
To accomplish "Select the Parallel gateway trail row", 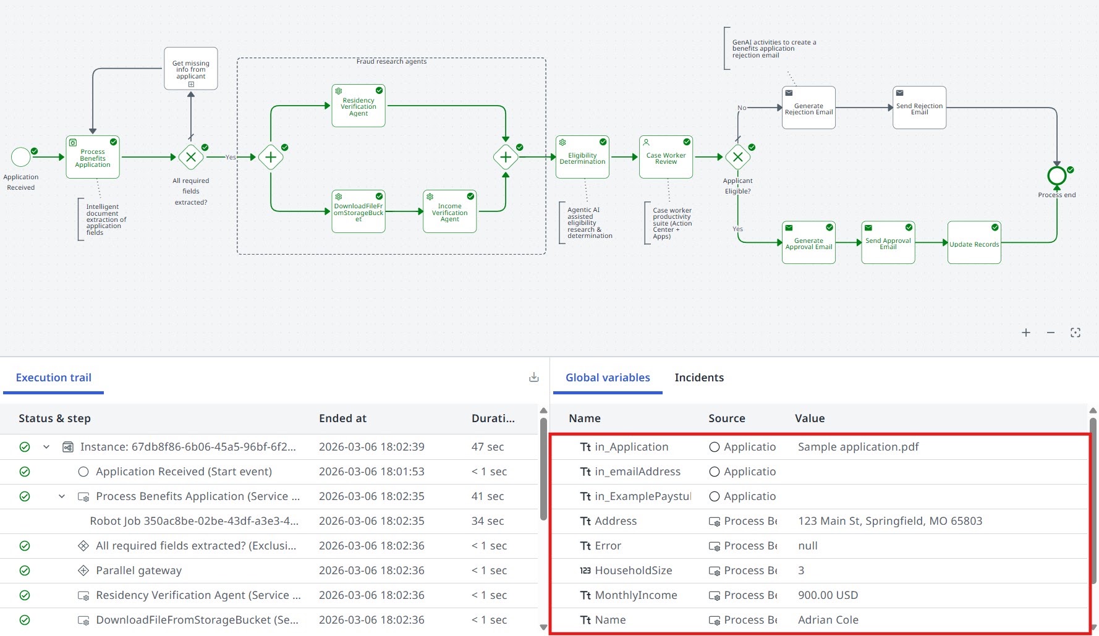I will pos(269,570).
